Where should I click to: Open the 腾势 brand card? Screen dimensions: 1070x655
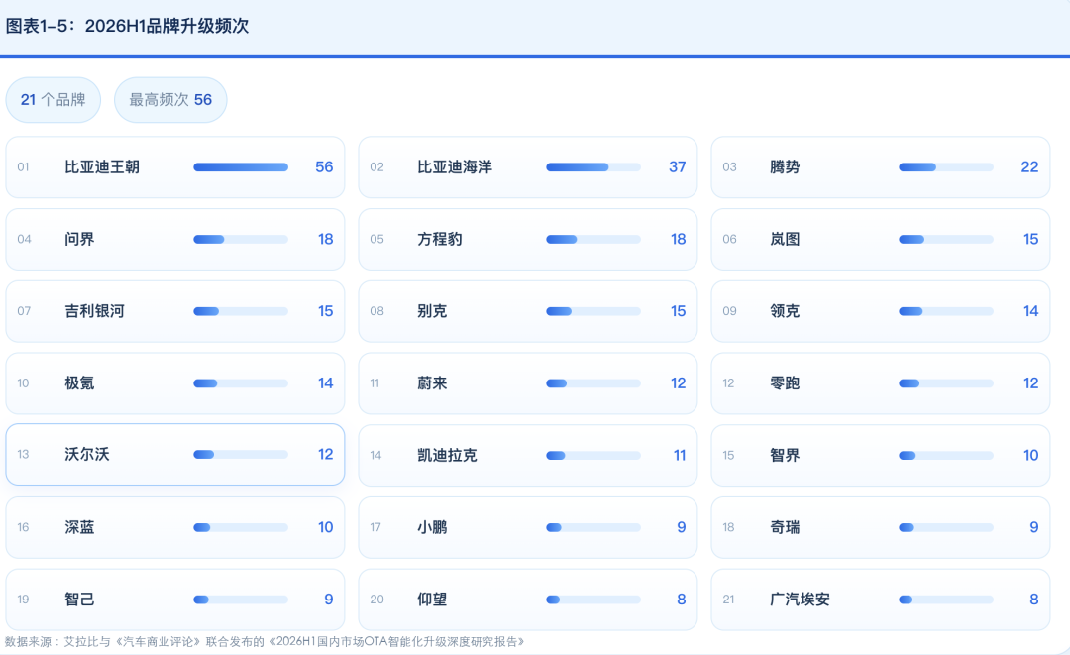click(x=881, y=167)
